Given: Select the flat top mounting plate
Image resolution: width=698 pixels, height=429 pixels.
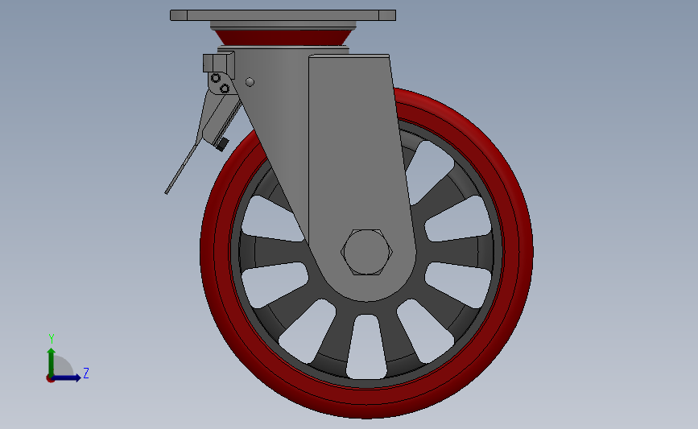Looking at the screenshot, I should [283, 15].
